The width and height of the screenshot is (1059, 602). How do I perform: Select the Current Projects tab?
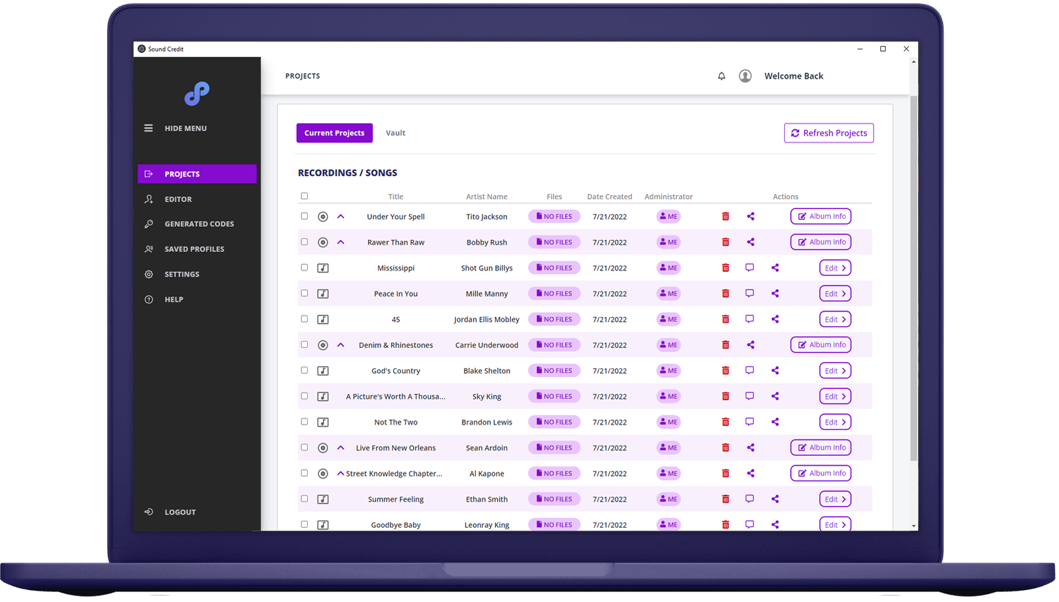click(x=334, y=132)
